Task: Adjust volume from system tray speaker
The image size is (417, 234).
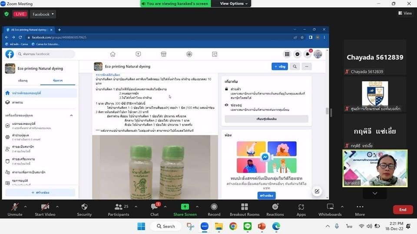Action: click(369, 226)
